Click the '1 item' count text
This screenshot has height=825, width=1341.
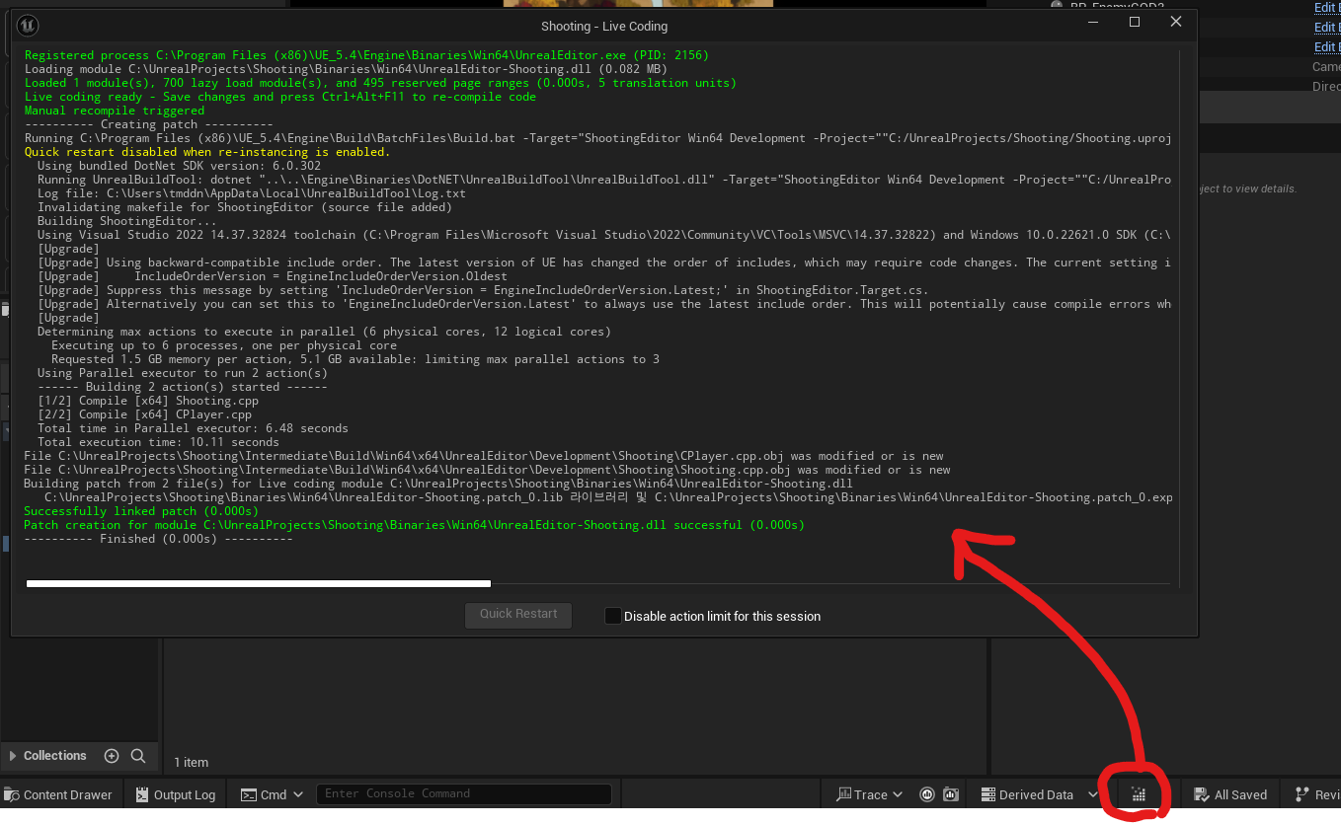coord(192,762)
